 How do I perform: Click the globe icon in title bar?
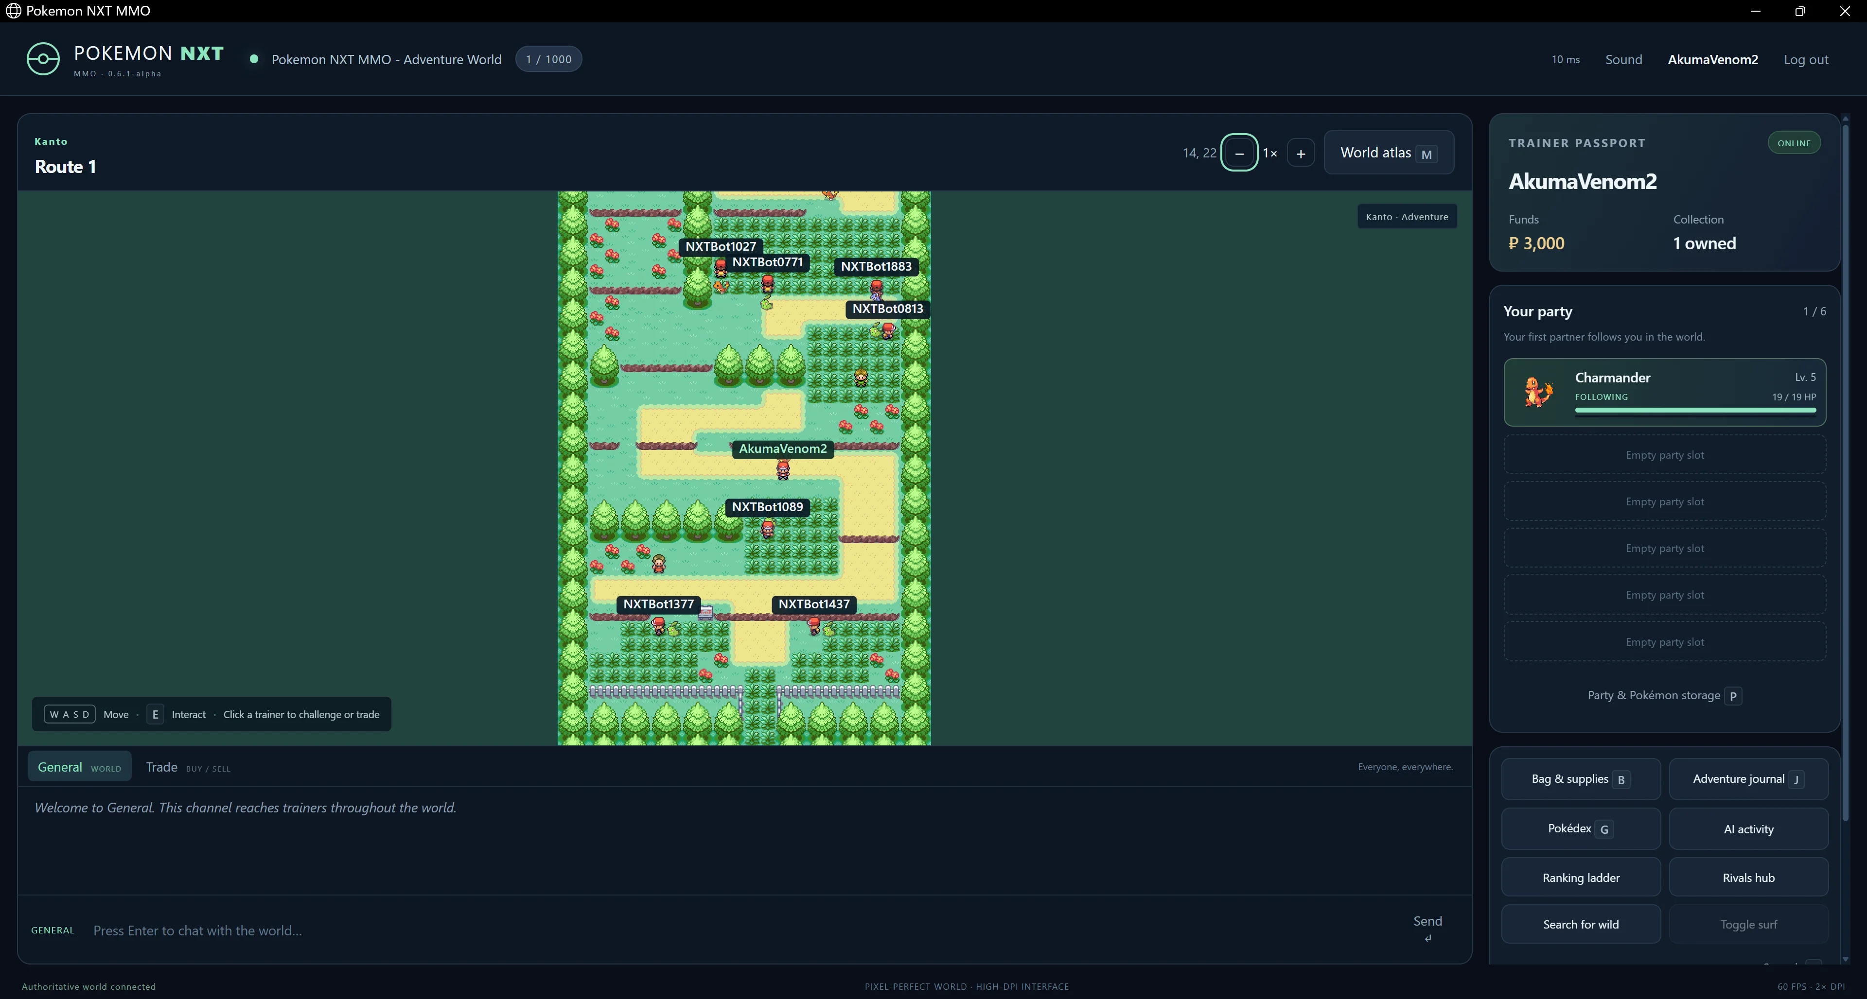click(x=13, y=11)
